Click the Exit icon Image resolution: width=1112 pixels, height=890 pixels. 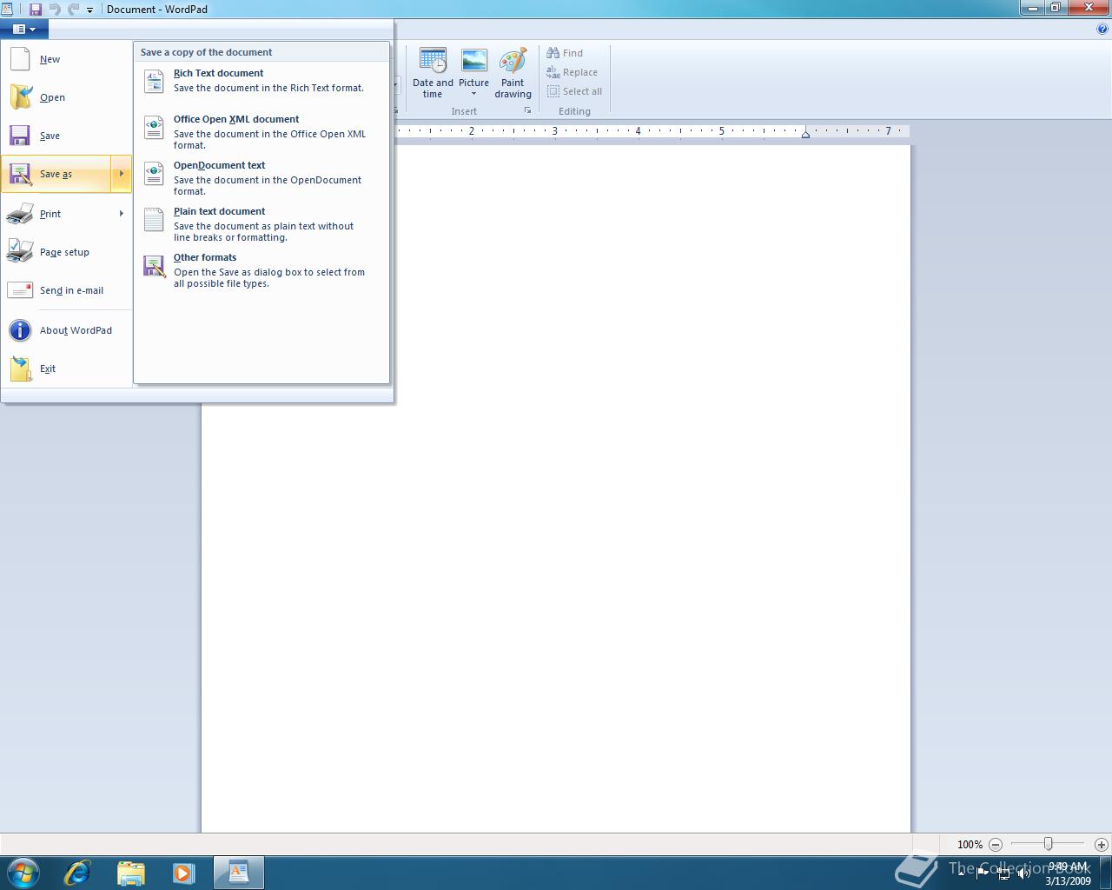click(20, 369)
